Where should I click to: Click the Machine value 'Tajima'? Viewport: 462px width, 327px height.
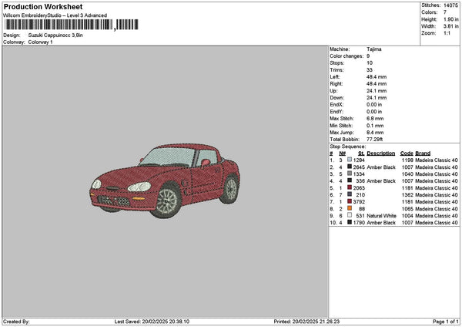pyautogui.click(x=374, y=49)
